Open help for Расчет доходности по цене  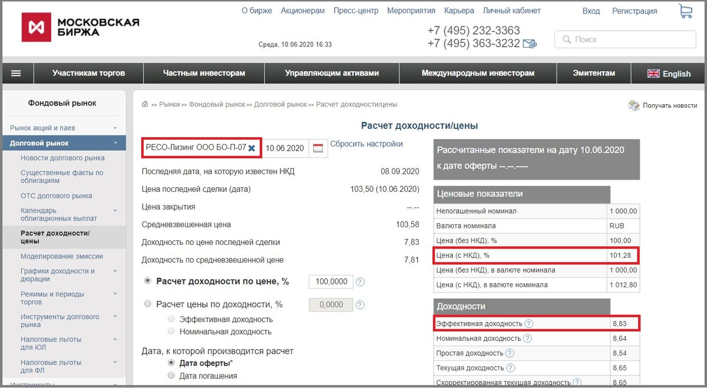coord(360,282)
